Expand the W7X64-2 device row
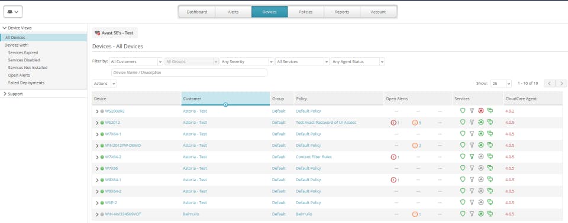Viewport: 568px width, 223px height. (97, 157)
